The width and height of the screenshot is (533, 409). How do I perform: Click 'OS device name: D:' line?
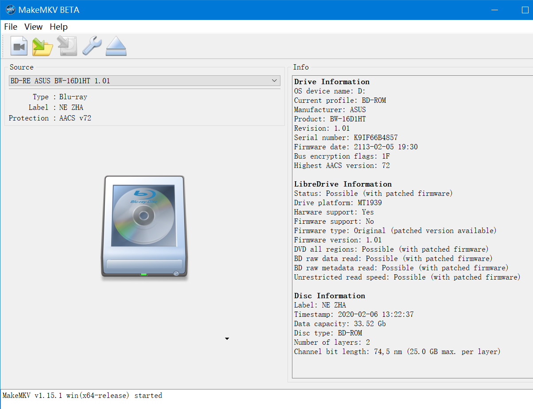coord(330,91)
